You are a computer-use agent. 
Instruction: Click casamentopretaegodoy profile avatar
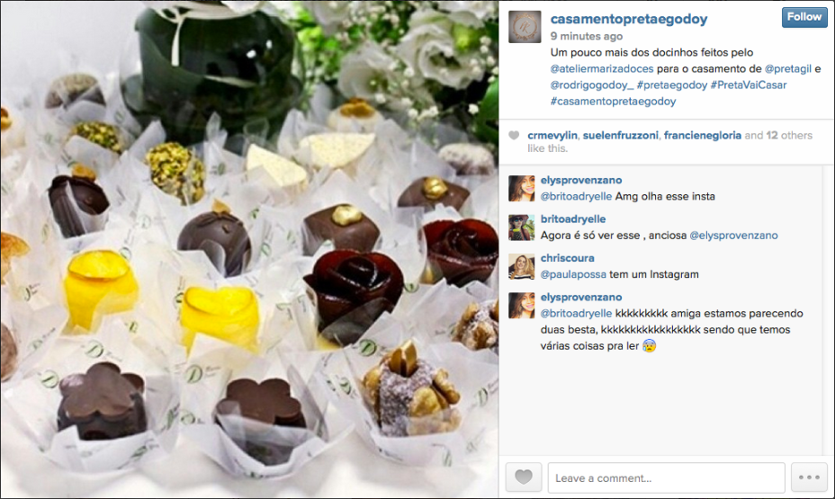pos(525,27)
